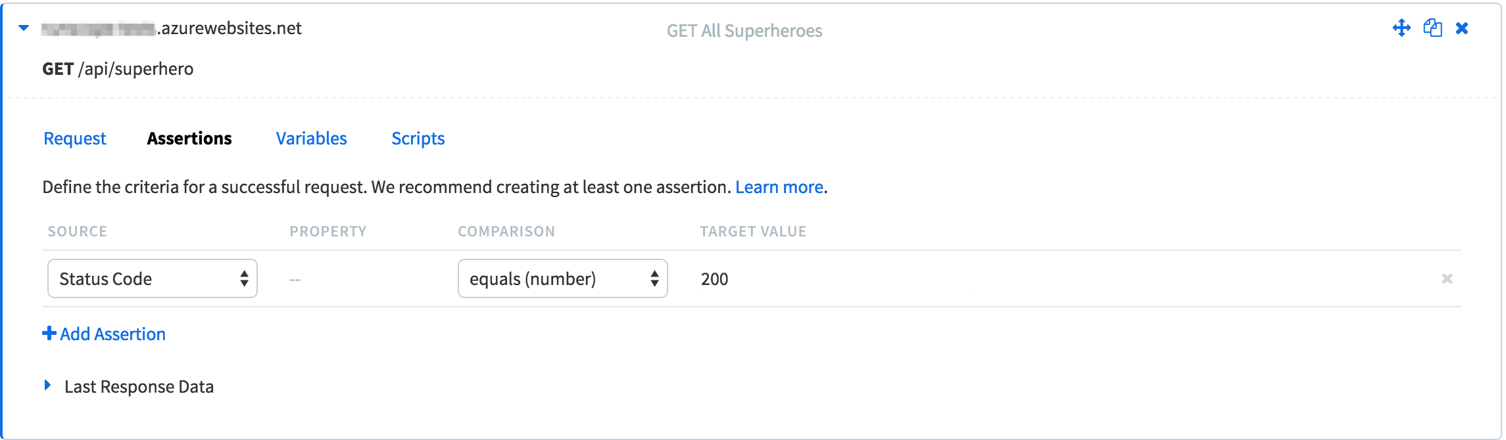
Task: Open the Status Code source dropdown
Action: pos(153,278)
